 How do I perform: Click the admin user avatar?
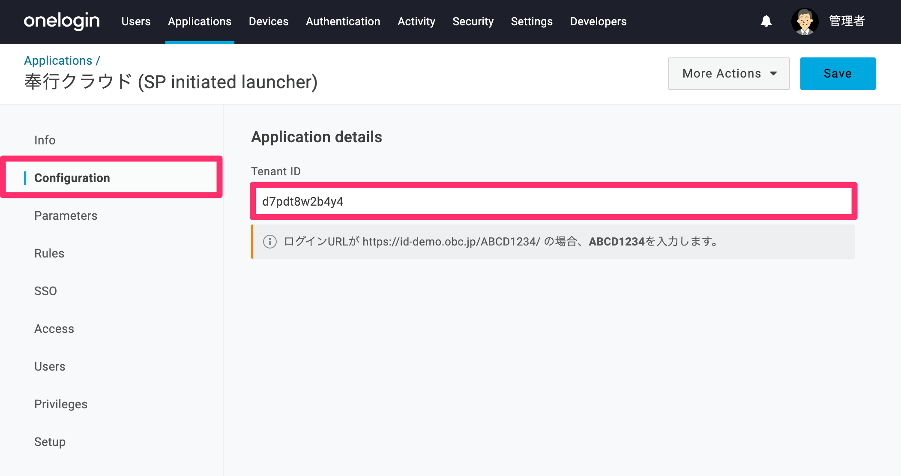[x=805, y=21]
